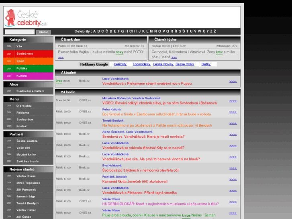Click the arrow icon beside O projektu
Image resolution: width=292 pixels, height=219 pixels.
[9, 106]
